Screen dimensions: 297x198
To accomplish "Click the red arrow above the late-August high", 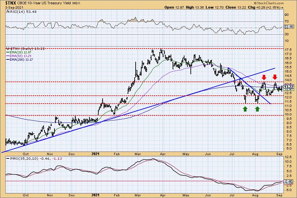I will click(275, 77).
